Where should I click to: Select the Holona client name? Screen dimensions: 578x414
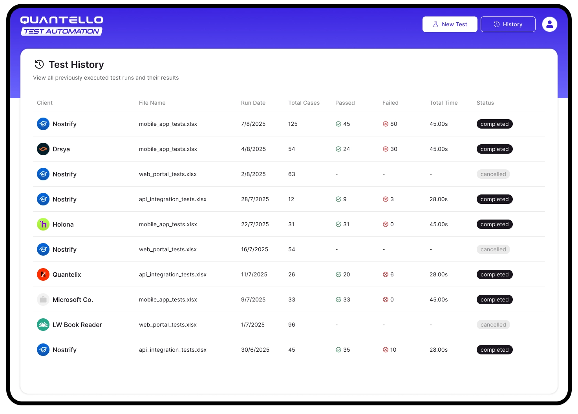(x=63, y=224)
